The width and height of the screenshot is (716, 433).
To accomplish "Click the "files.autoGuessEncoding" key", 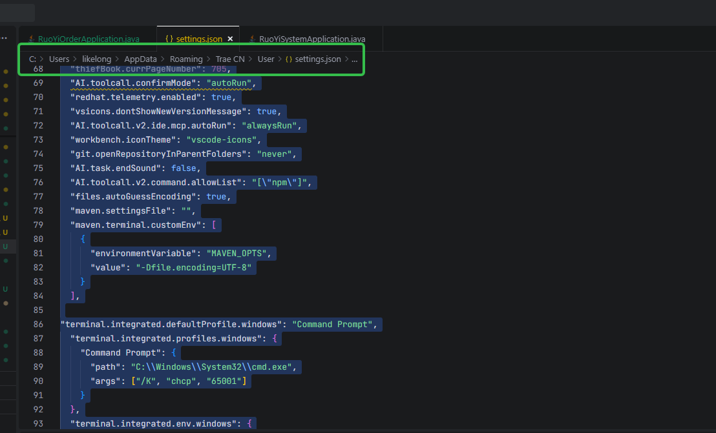I will pyautogui.click(x=133, y=196).
